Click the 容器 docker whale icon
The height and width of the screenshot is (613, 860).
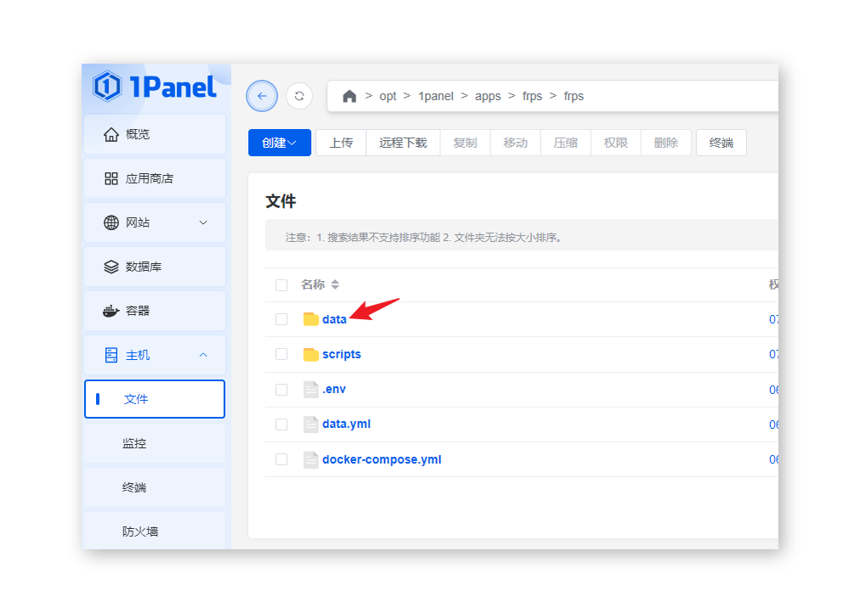(111, 311)
